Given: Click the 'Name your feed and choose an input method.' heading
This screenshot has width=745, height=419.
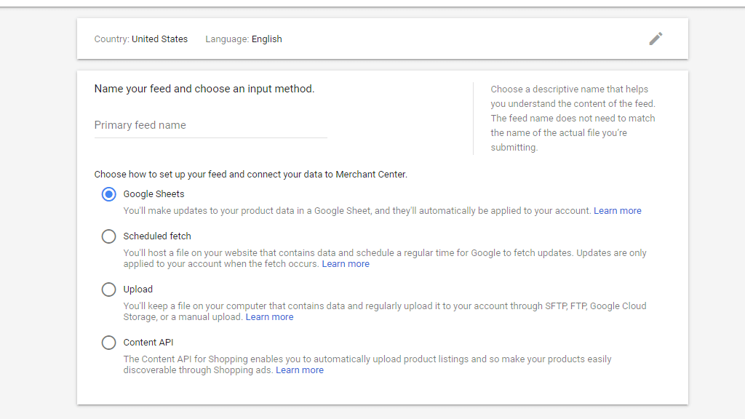Looking at the screenshot, I should point(204,89).
